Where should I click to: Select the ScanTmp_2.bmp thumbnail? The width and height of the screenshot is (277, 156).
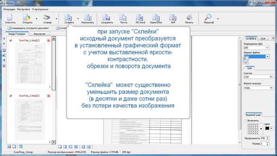point(30,119)
